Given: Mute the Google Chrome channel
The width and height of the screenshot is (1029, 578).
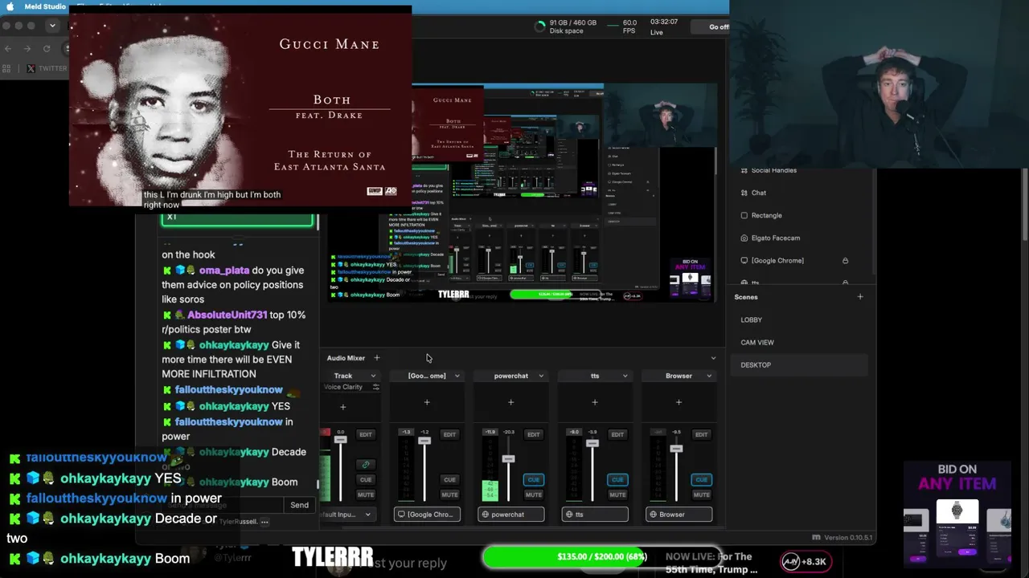Looking at the screenshot, I should [x=449, y=495].
